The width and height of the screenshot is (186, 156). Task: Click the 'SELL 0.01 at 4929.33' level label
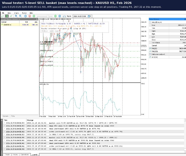click(x=46, y=62)
